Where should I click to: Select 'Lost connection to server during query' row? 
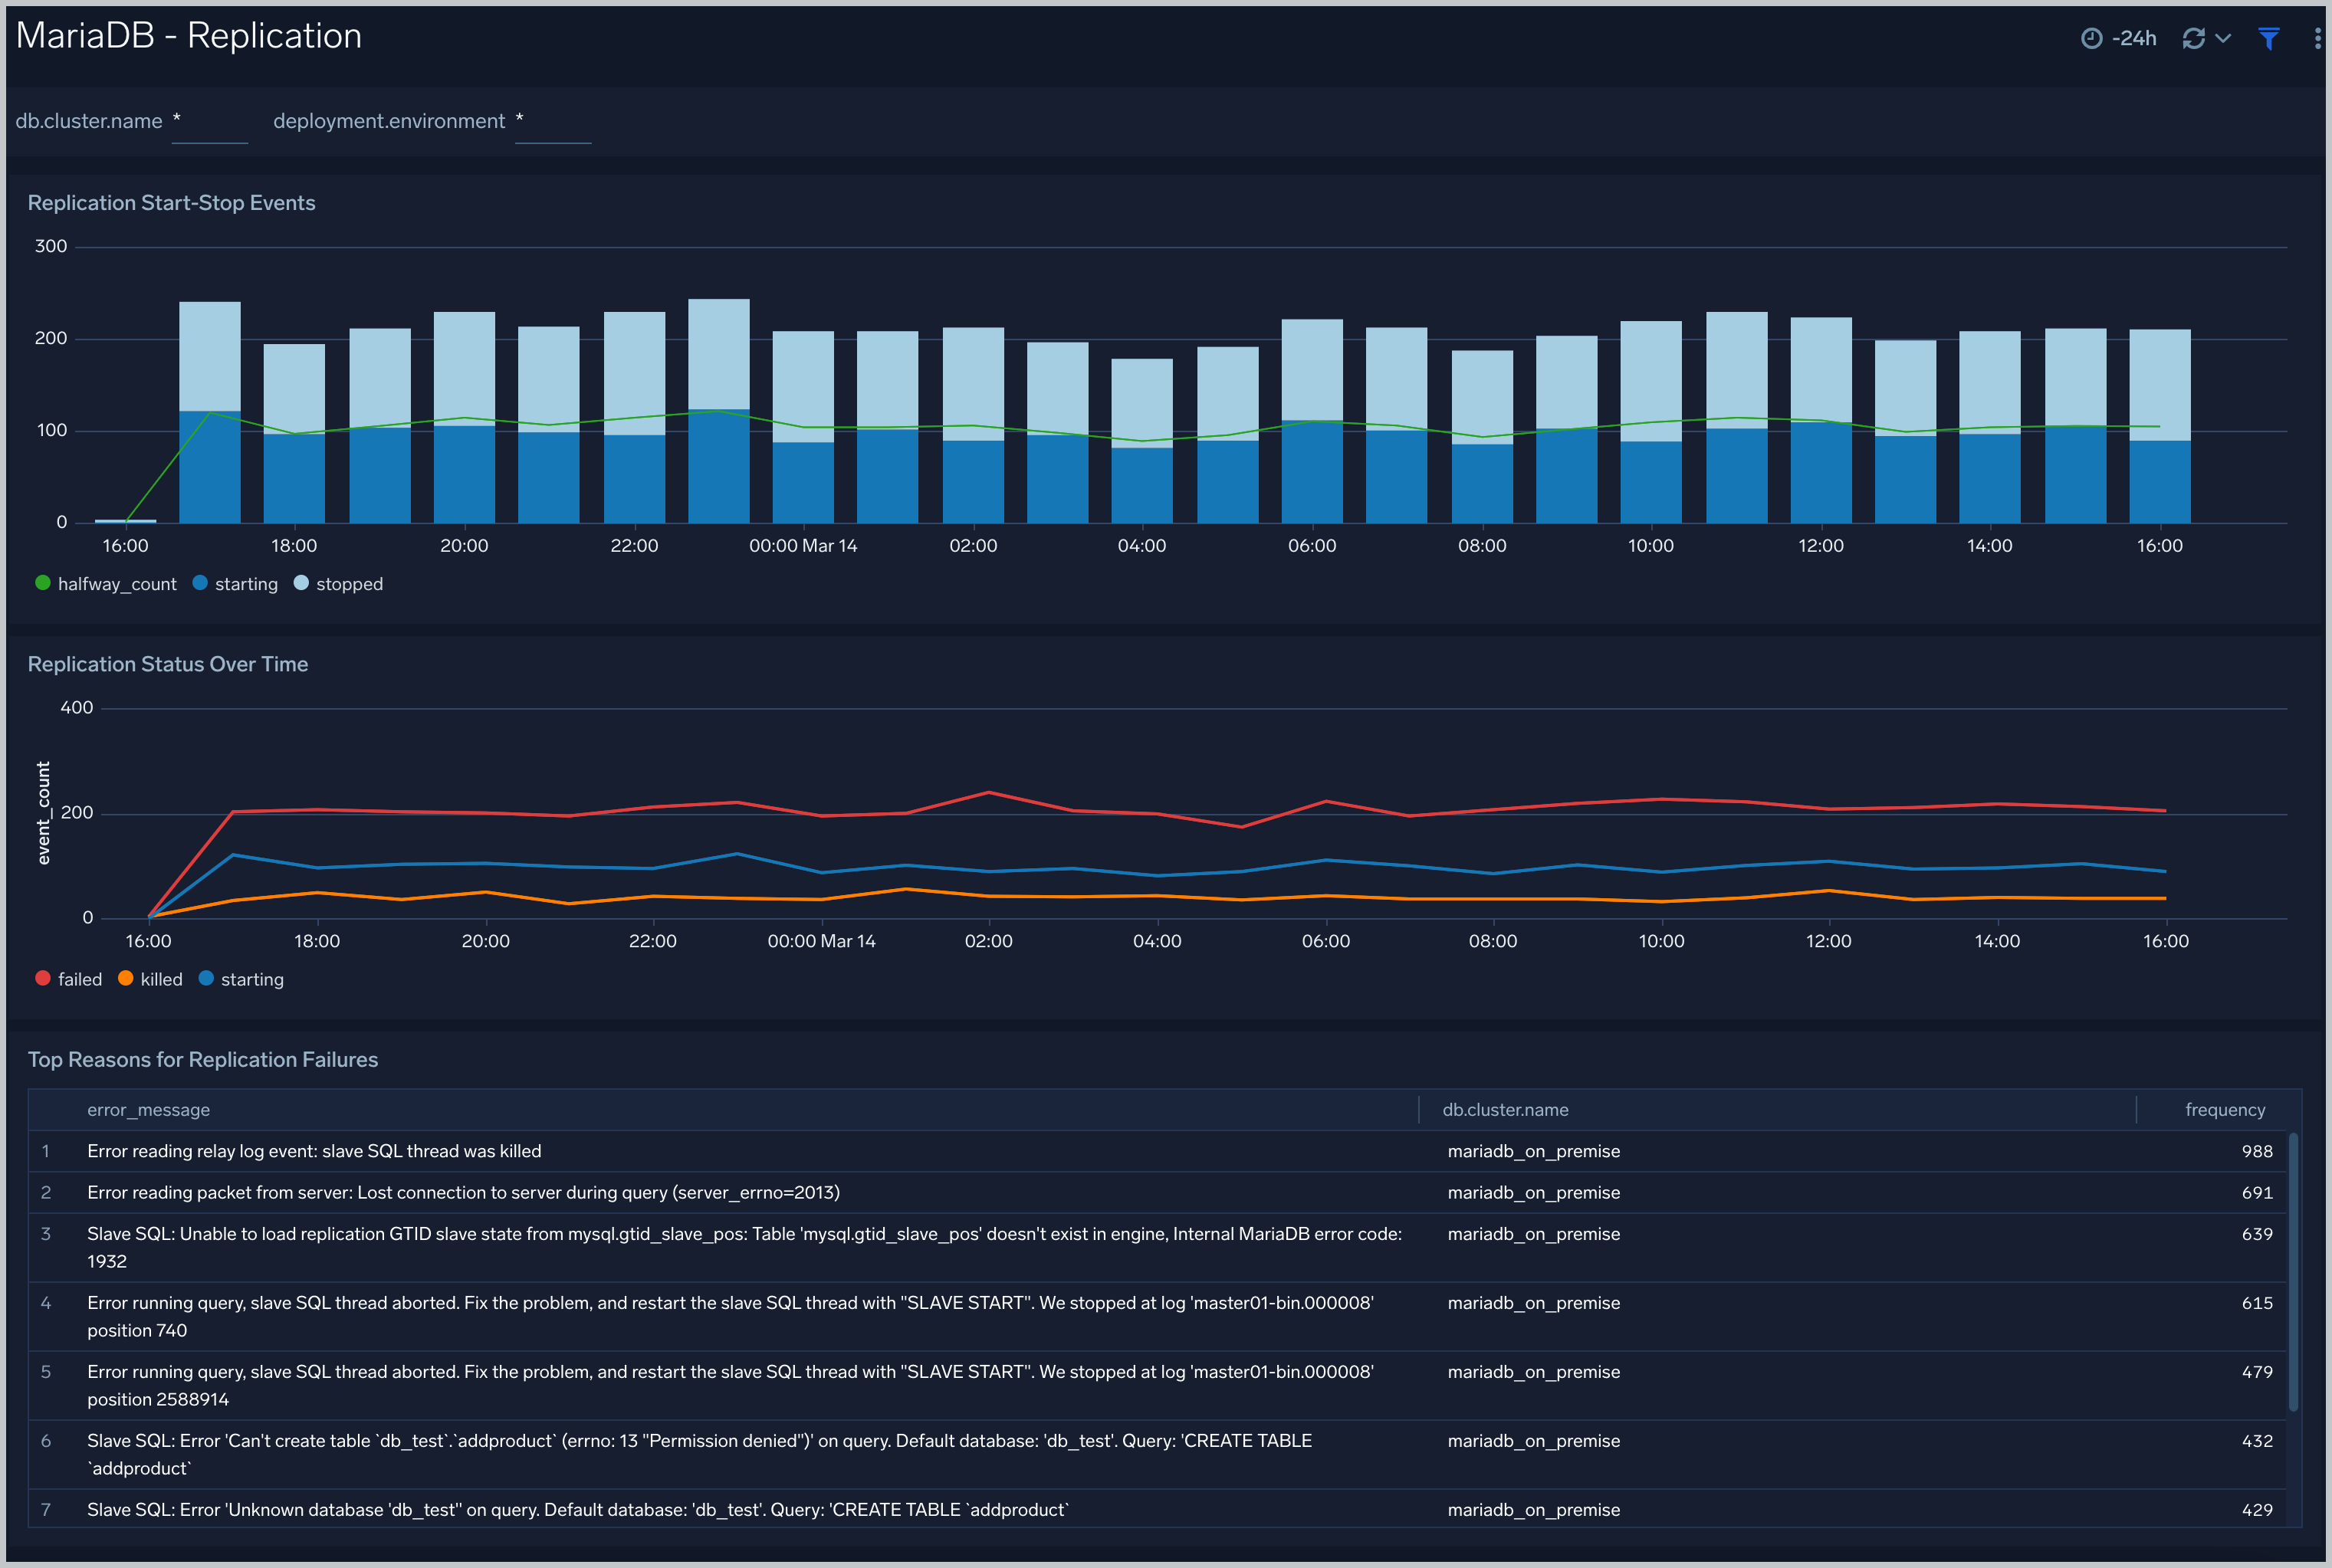[x=1157, y=1193]
